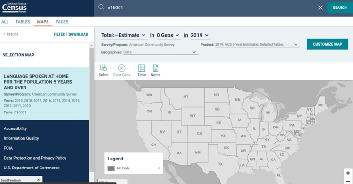Click Nevada (NV) on the map

162,132
